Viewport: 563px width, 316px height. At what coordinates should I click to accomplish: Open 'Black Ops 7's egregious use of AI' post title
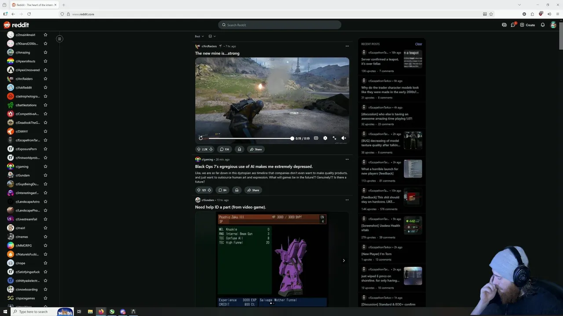click(254, 166)
